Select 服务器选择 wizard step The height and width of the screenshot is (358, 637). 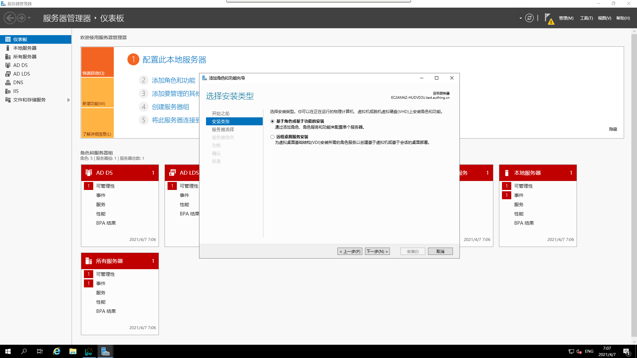223,130
